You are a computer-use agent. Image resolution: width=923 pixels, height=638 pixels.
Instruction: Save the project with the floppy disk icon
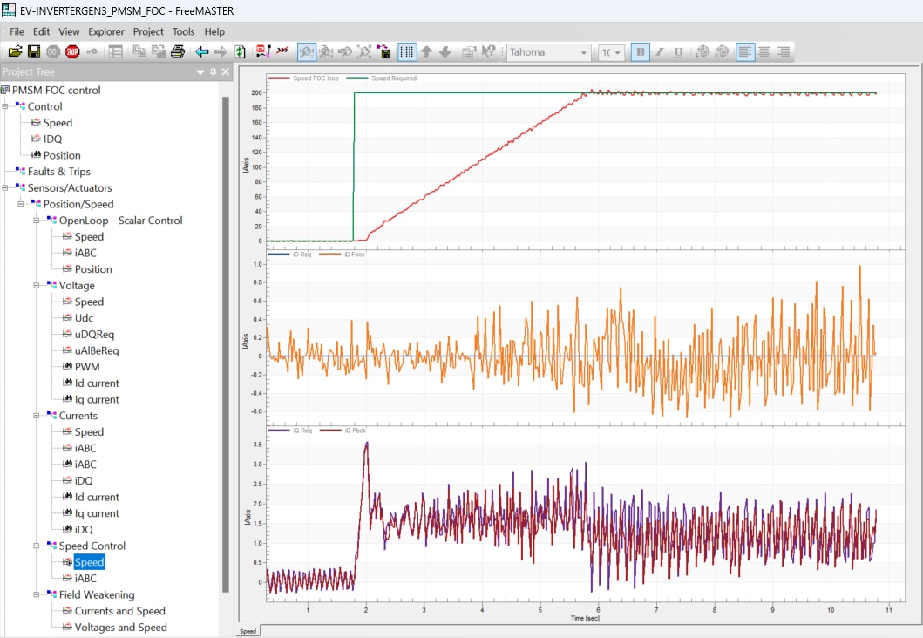click(34, 52)
